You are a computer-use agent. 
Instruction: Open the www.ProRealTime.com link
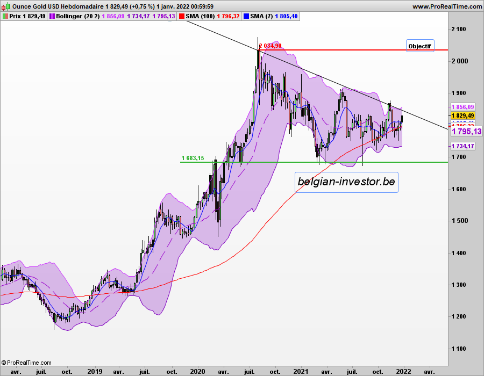pos(447,6)
